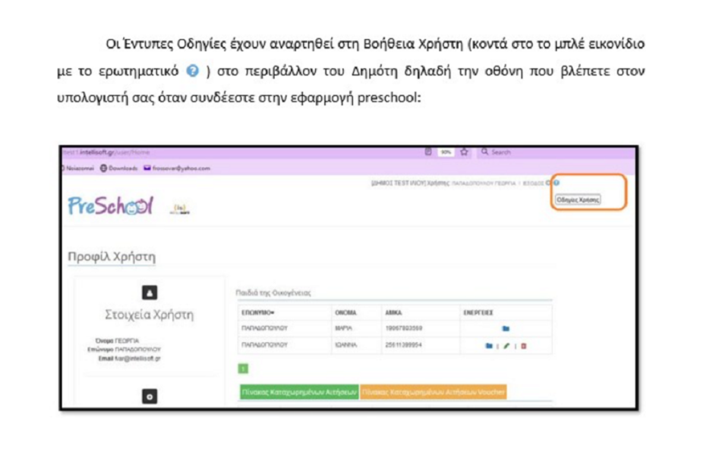
Task: Open the Πίνακας Καταχωρημένων Αιτήσεων green tab
Action: [x=299, y=393]
